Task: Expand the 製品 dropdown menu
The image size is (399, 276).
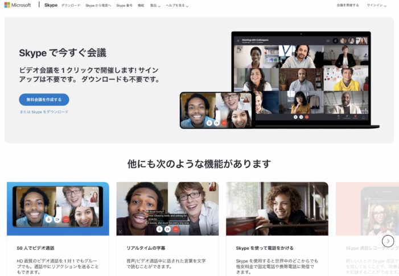Action: tap(154, 5)
